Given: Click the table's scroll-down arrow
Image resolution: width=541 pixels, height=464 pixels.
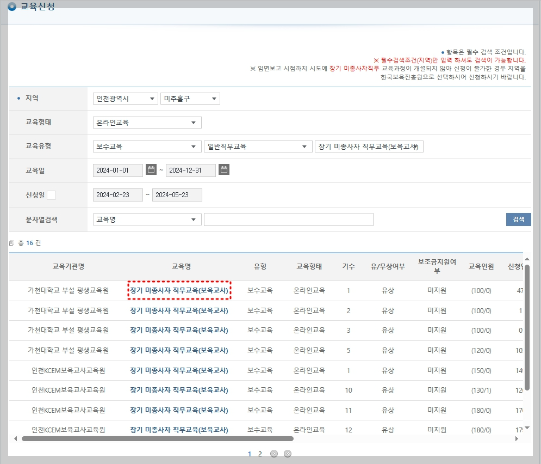Looking at the screenshot, I should pos(527,428).
